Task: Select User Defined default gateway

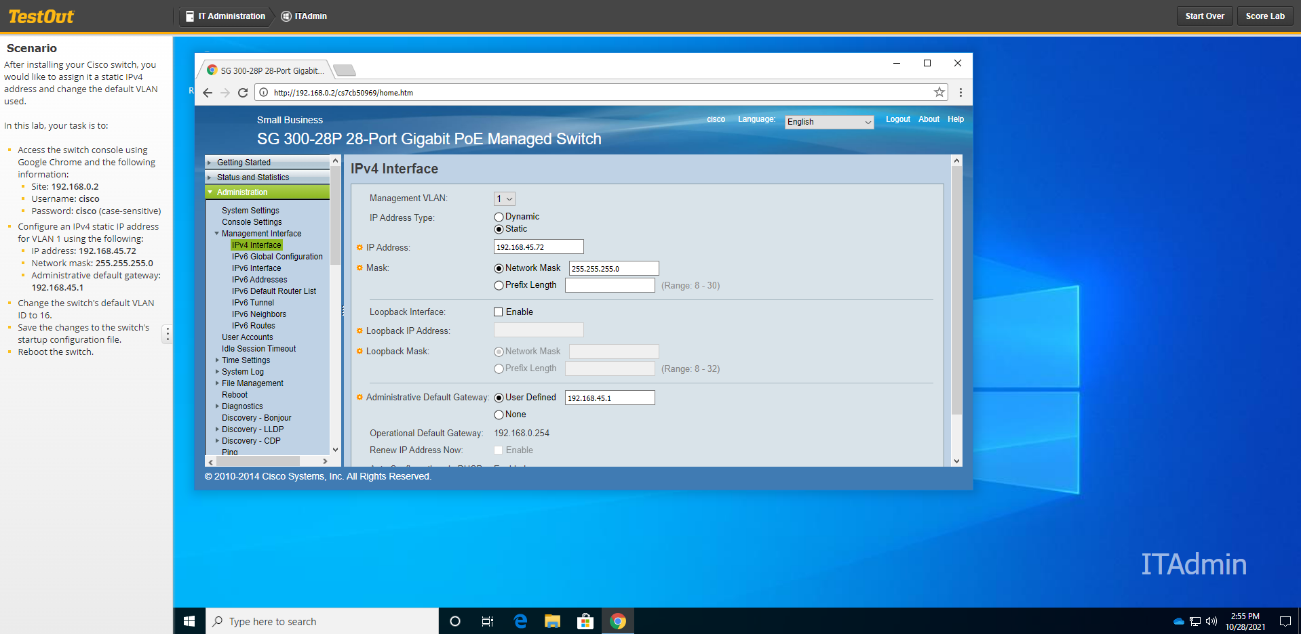Action: [499, 398]
